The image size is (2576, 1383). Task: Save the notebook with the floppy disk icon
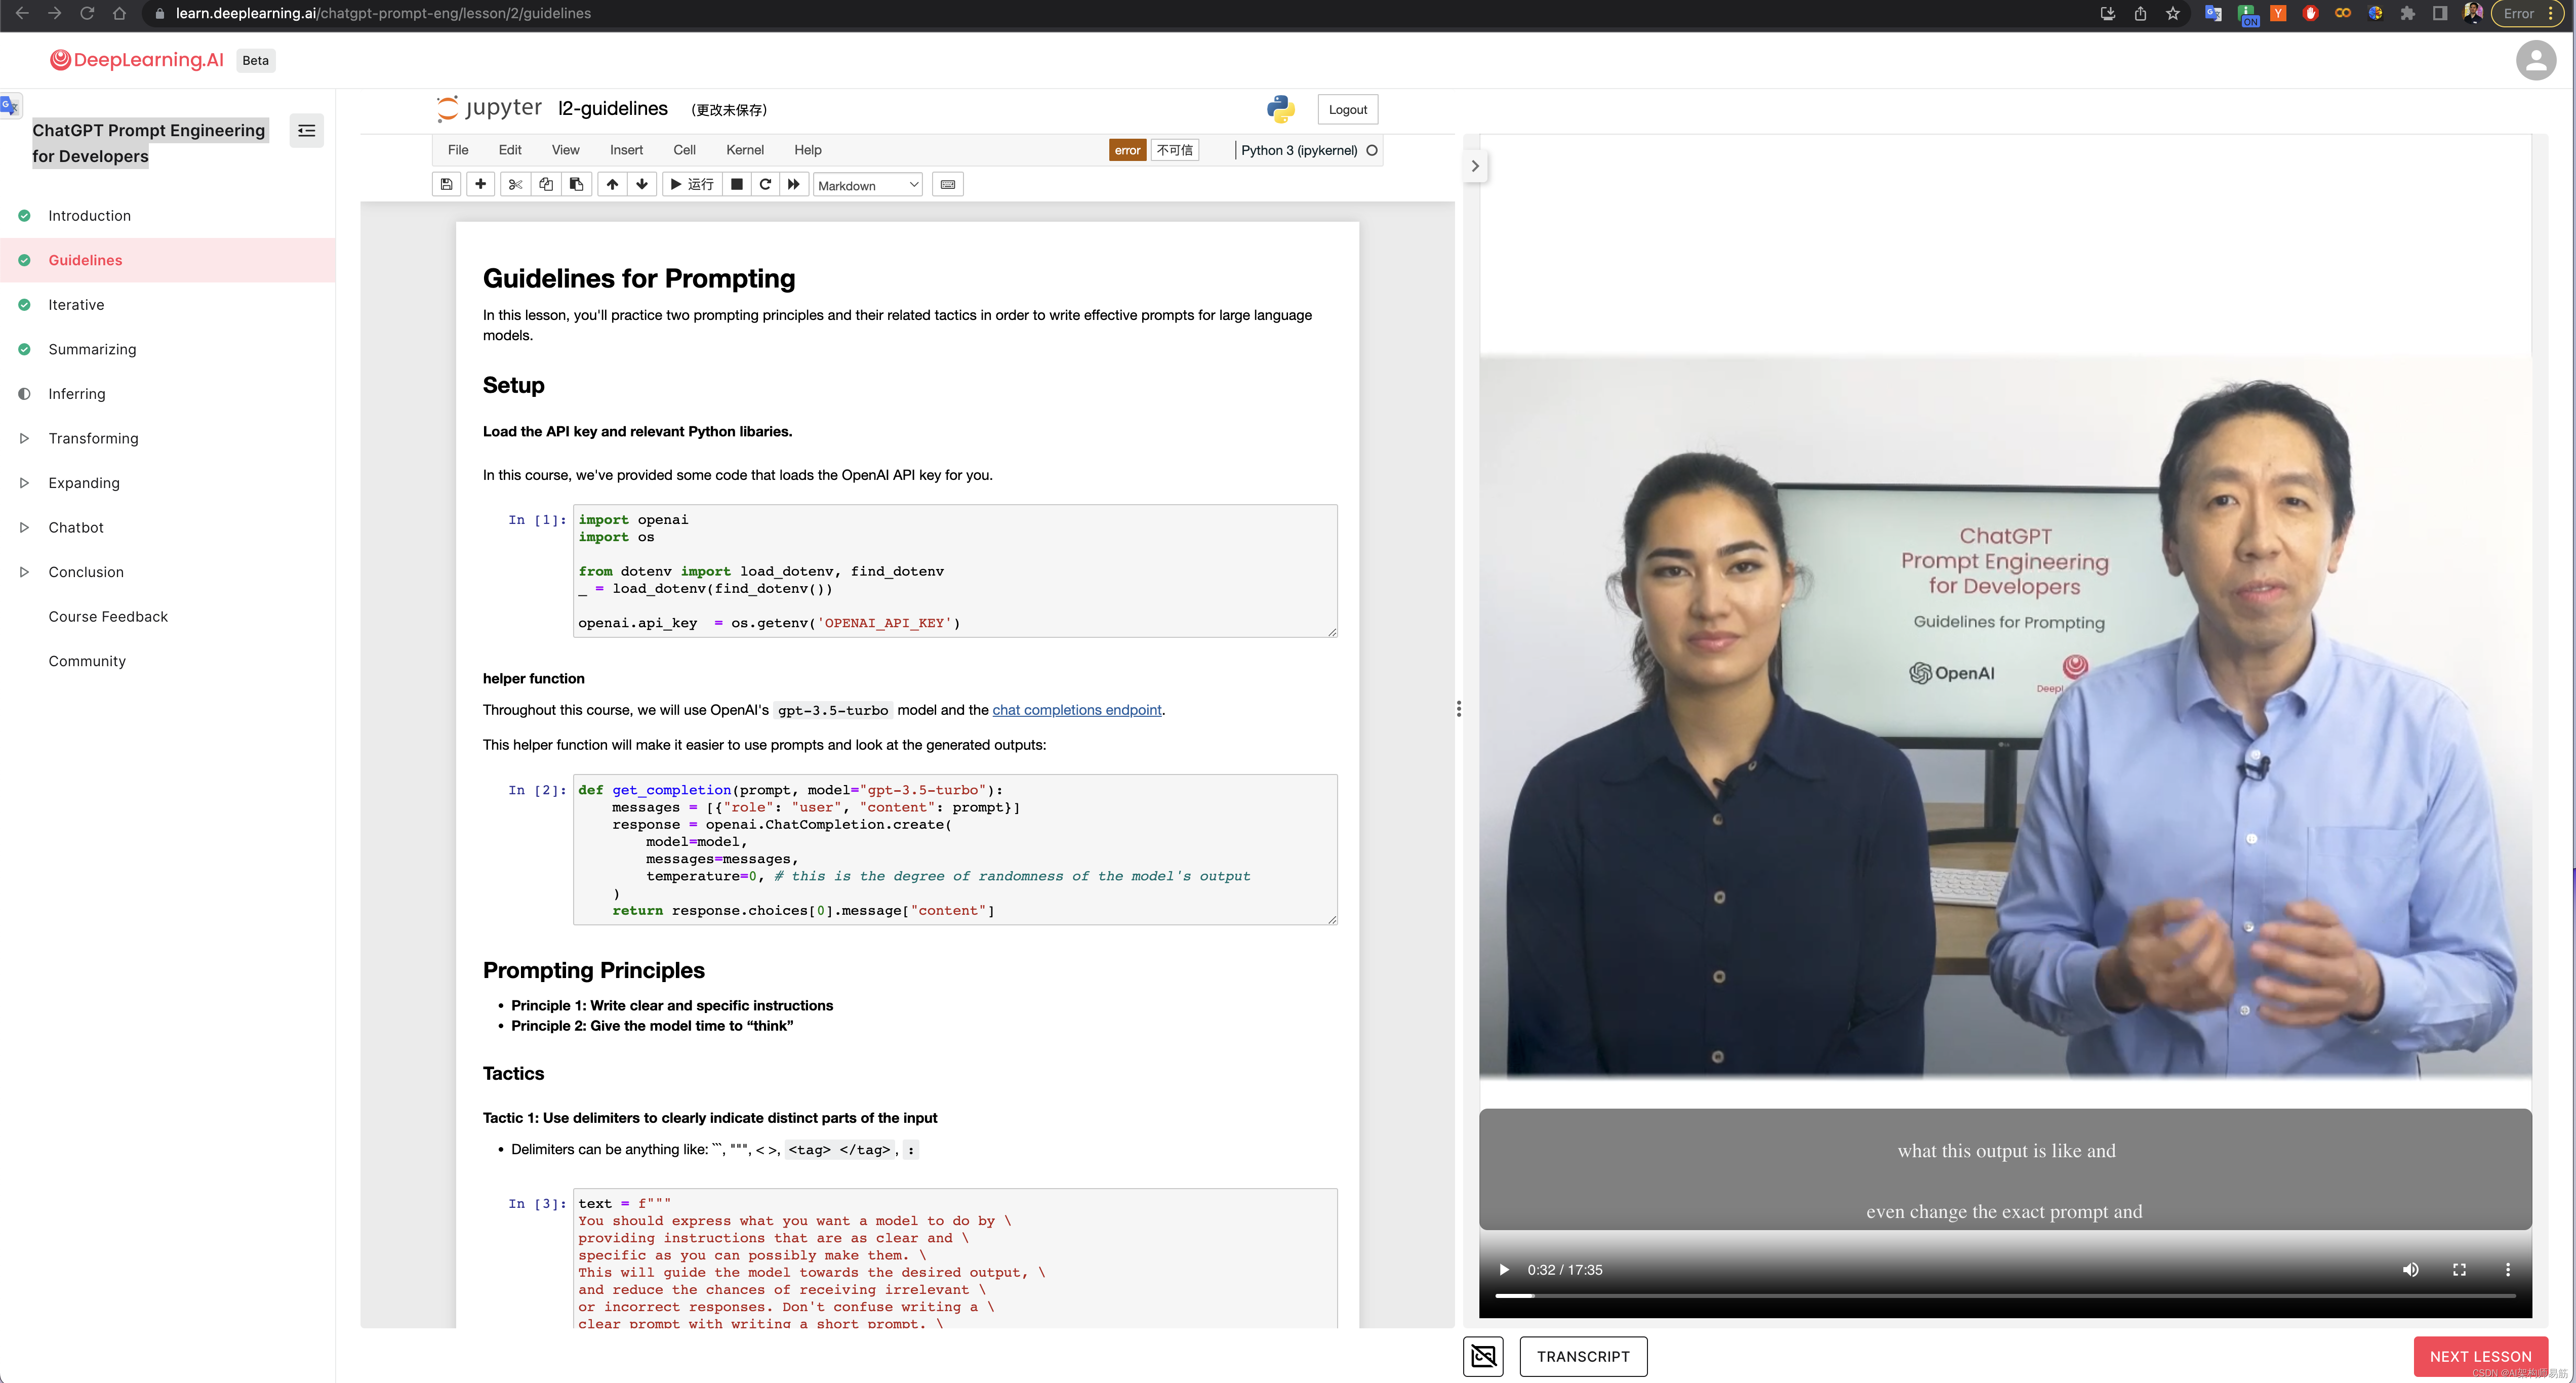click(x=446, y=184)
